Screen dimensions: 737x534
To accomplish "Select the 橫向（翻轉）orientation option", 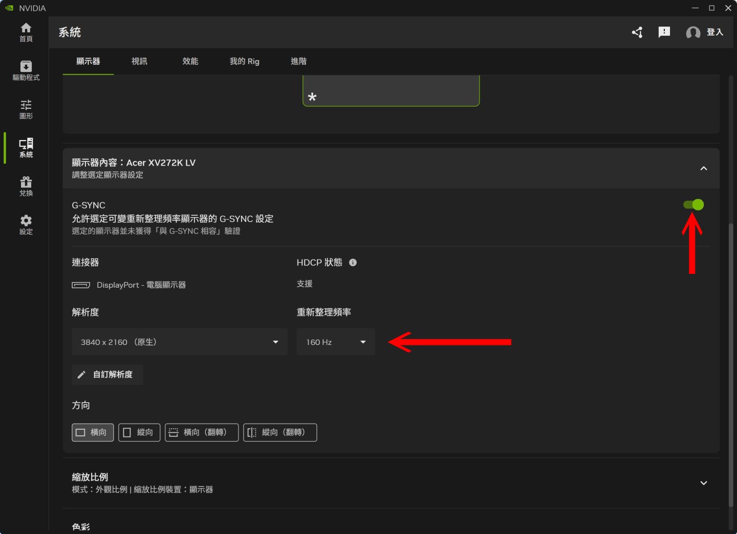I will pyautogui.click(x=201, y=432).
